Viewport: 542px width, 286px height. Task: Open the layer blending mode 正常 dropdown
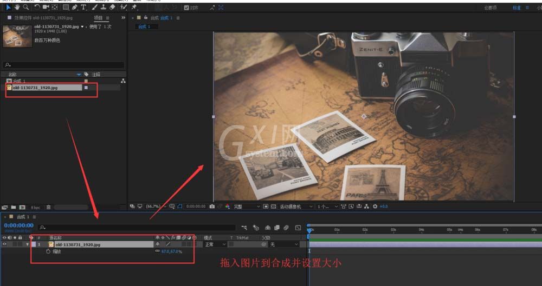tap(215, 244)
